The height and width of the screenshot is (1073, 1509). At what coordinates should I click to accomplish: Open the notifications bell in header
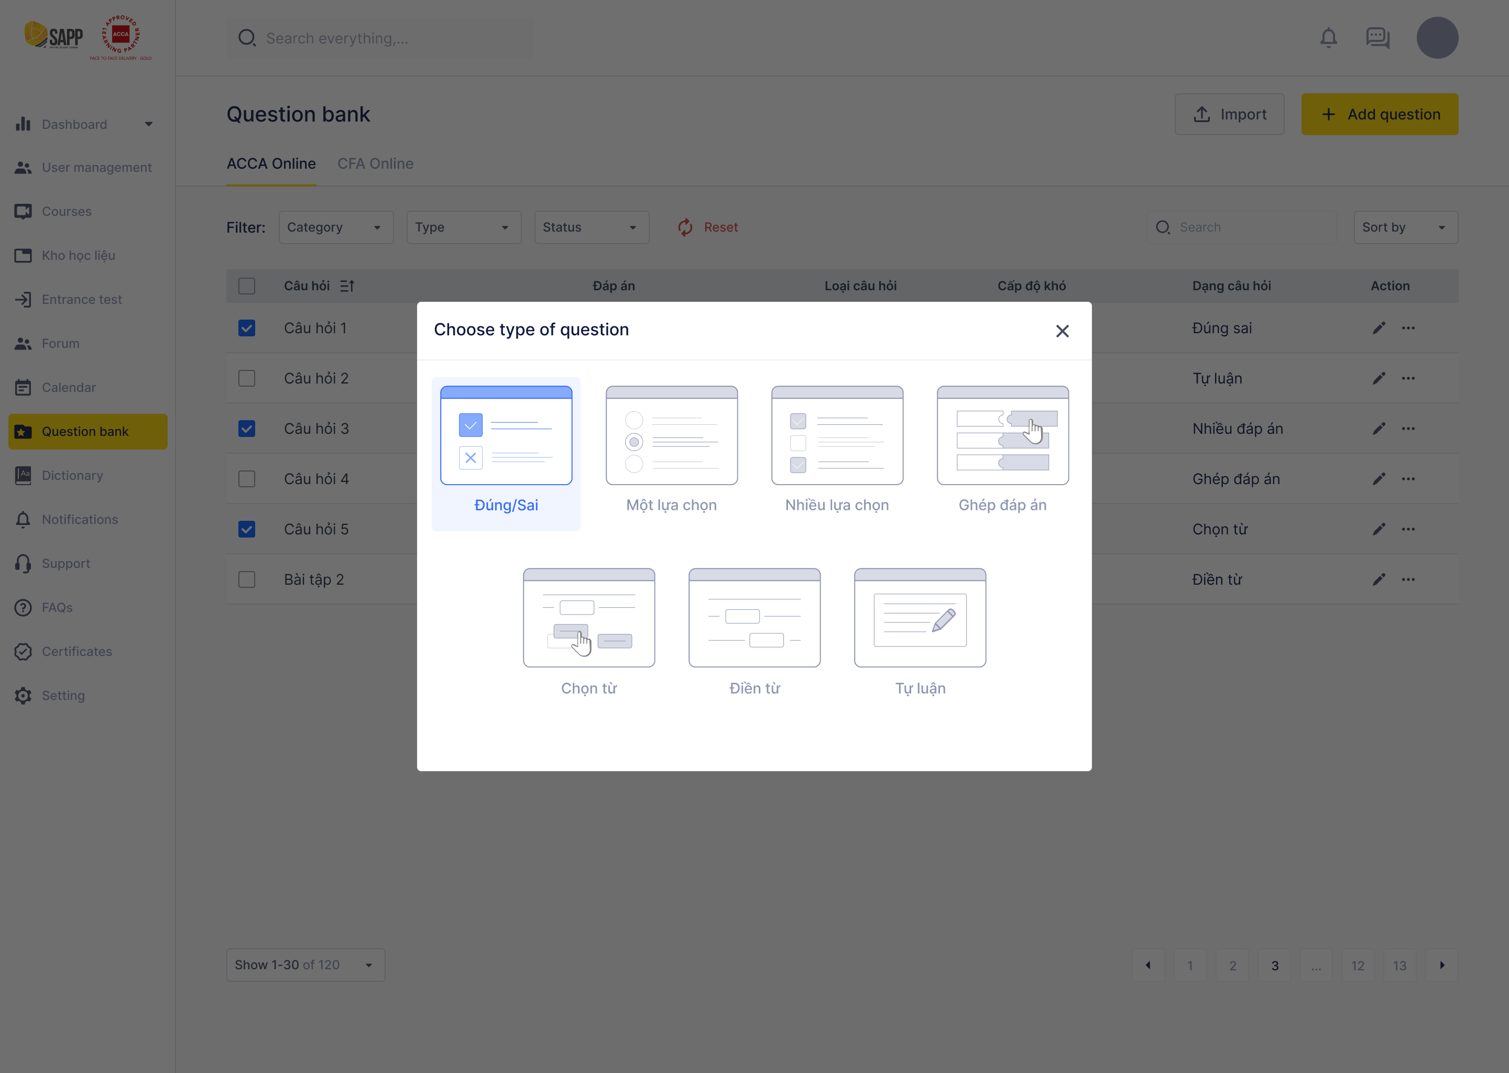pyautogui.click(x=1329, y=38)
